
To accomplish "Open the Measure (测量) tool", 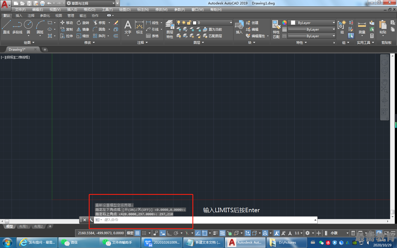I will [x=362, y=27].
